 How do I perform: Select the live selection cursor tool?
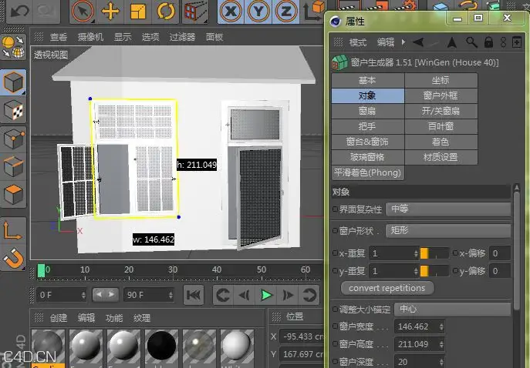[82, 11]
